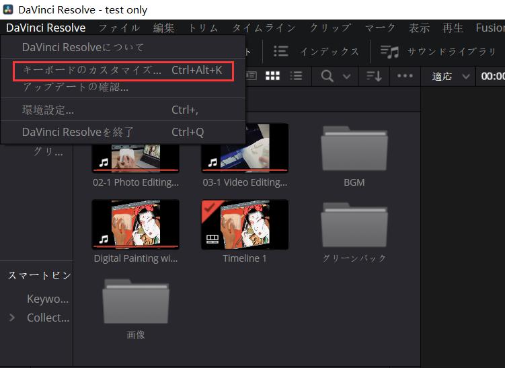505x368 pixels.
Task: Click the Timeline 1 name label
Action: [x=245, y=258]
